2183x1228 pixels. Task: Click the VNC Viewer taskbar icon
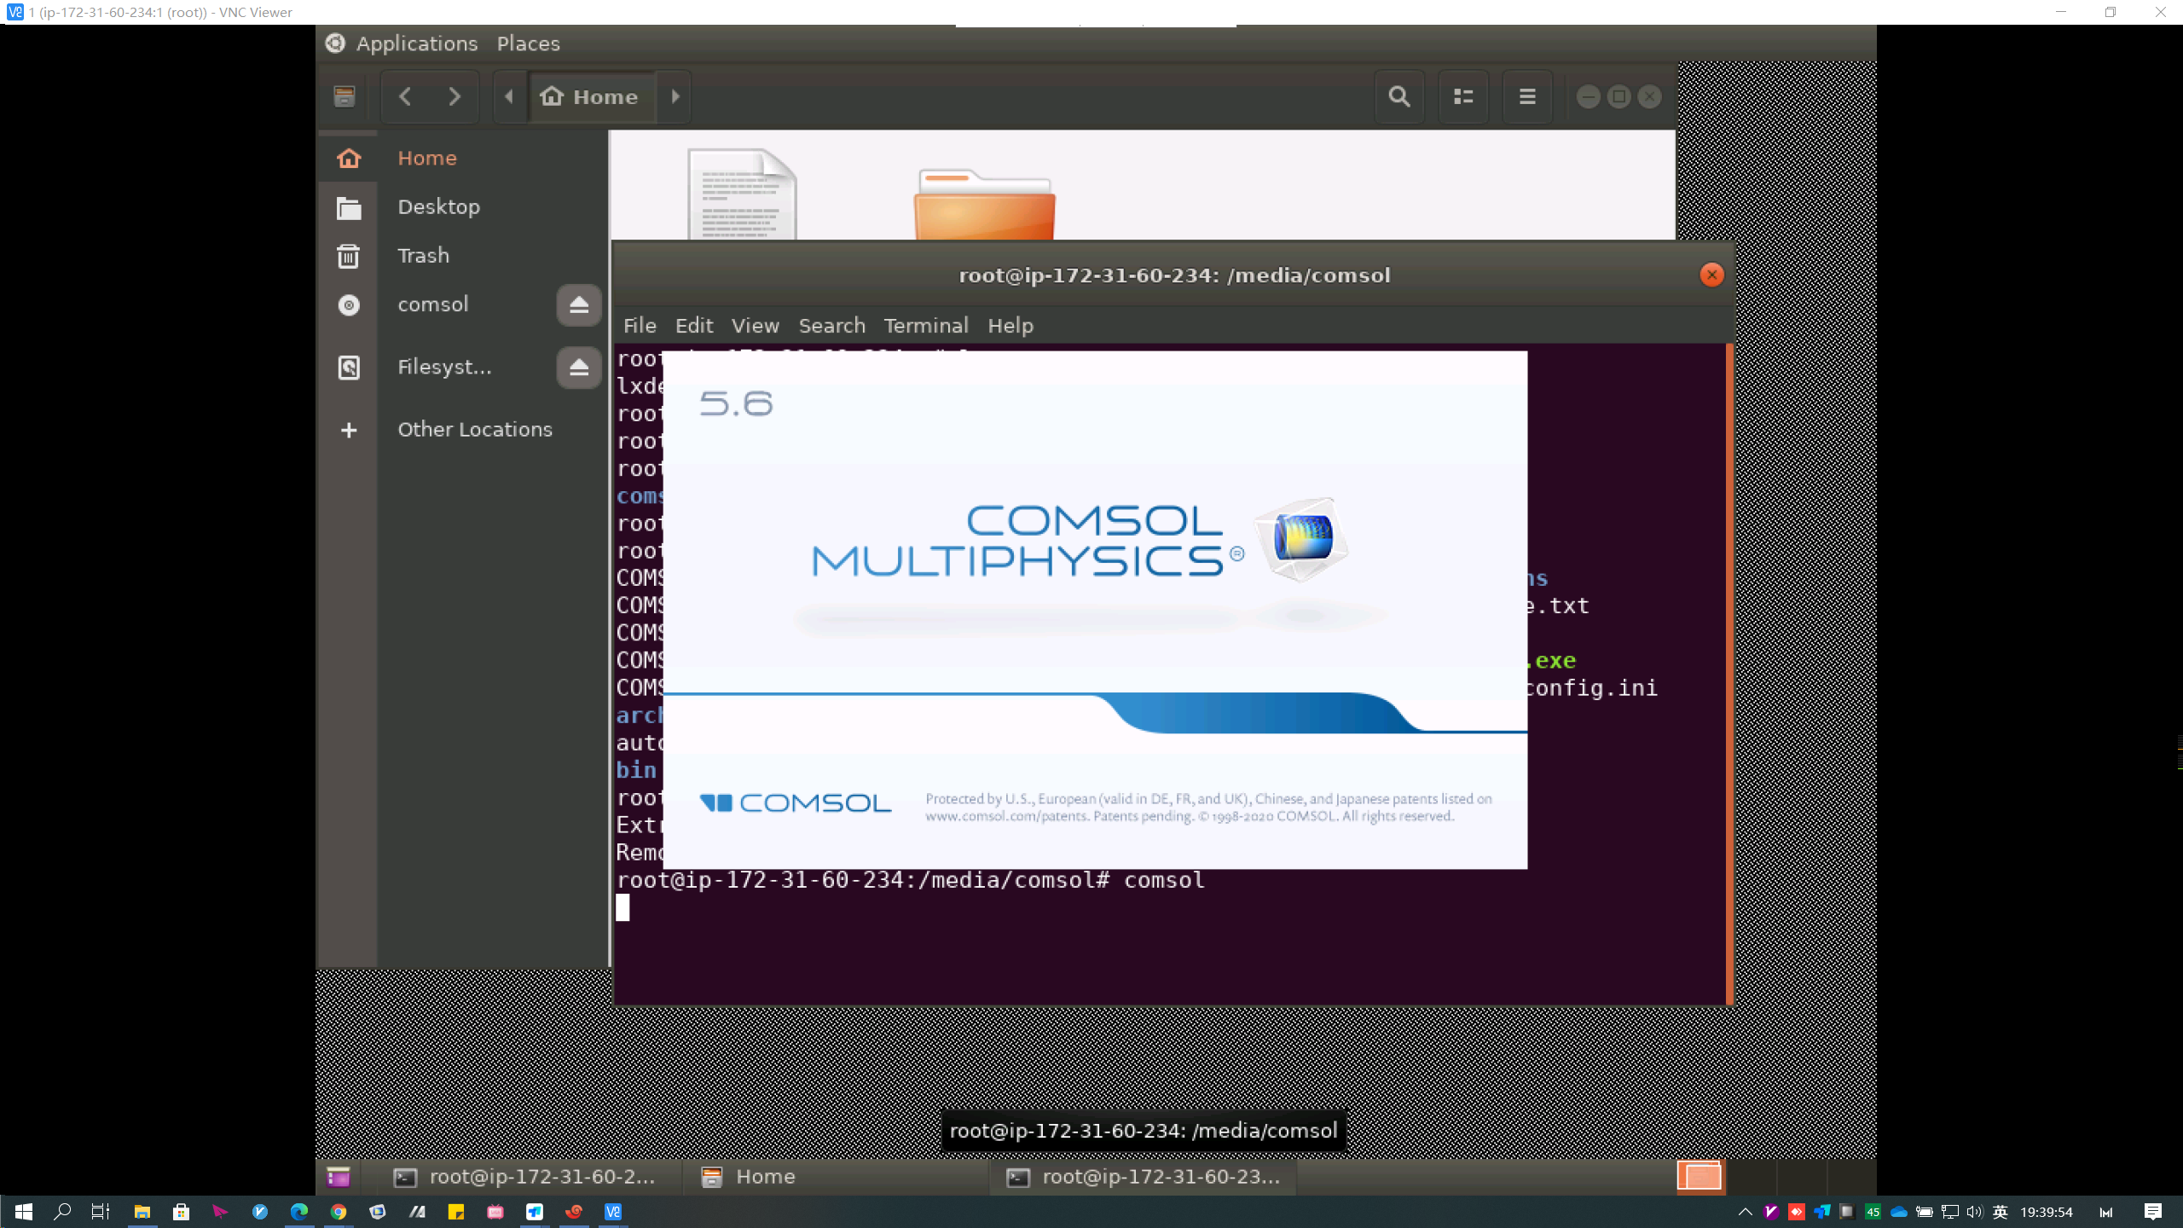click(613, 1212)
